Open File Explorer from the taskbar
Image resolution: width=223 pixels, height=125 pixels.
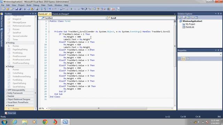(x=25, y=122)
